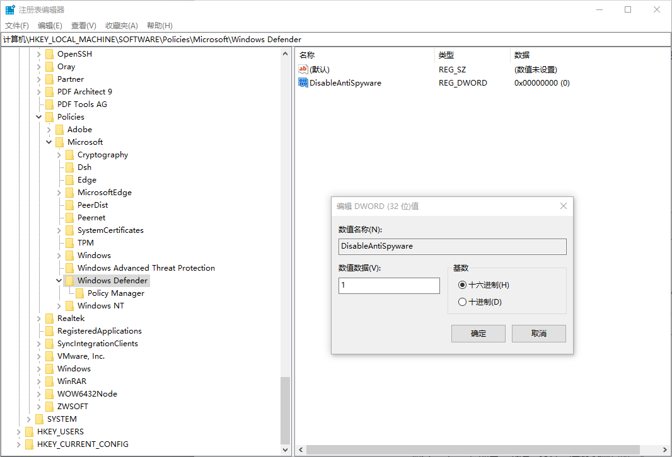Screen dimensions: 672x457
Task: Collapse the Policies tree node
Action: (39, 117)
